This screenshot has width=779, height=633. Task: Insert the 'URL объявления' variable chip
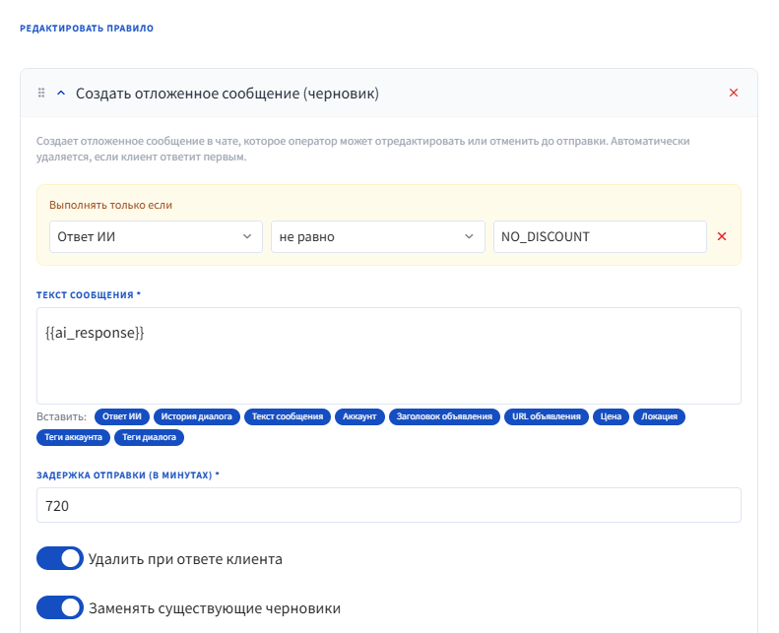click(547, 416)
